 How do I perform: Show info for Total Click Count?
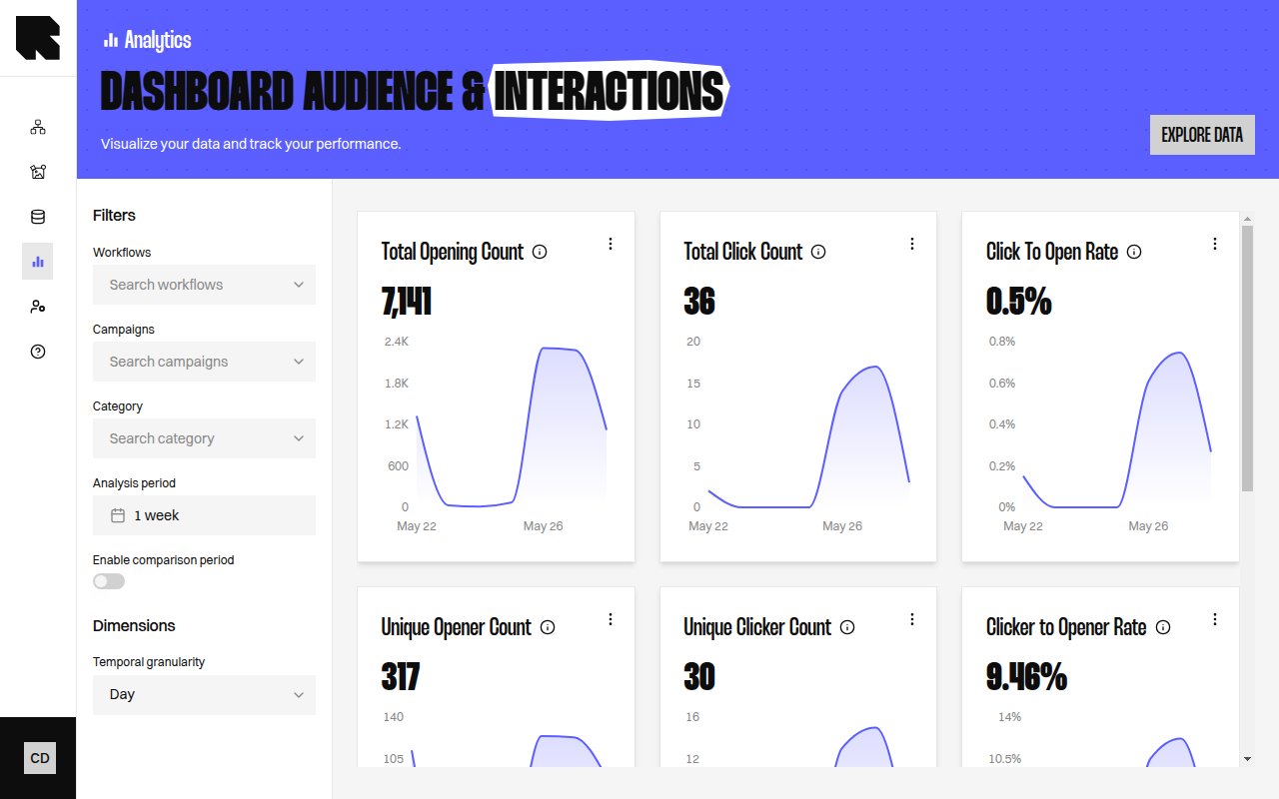click(818, 252)
